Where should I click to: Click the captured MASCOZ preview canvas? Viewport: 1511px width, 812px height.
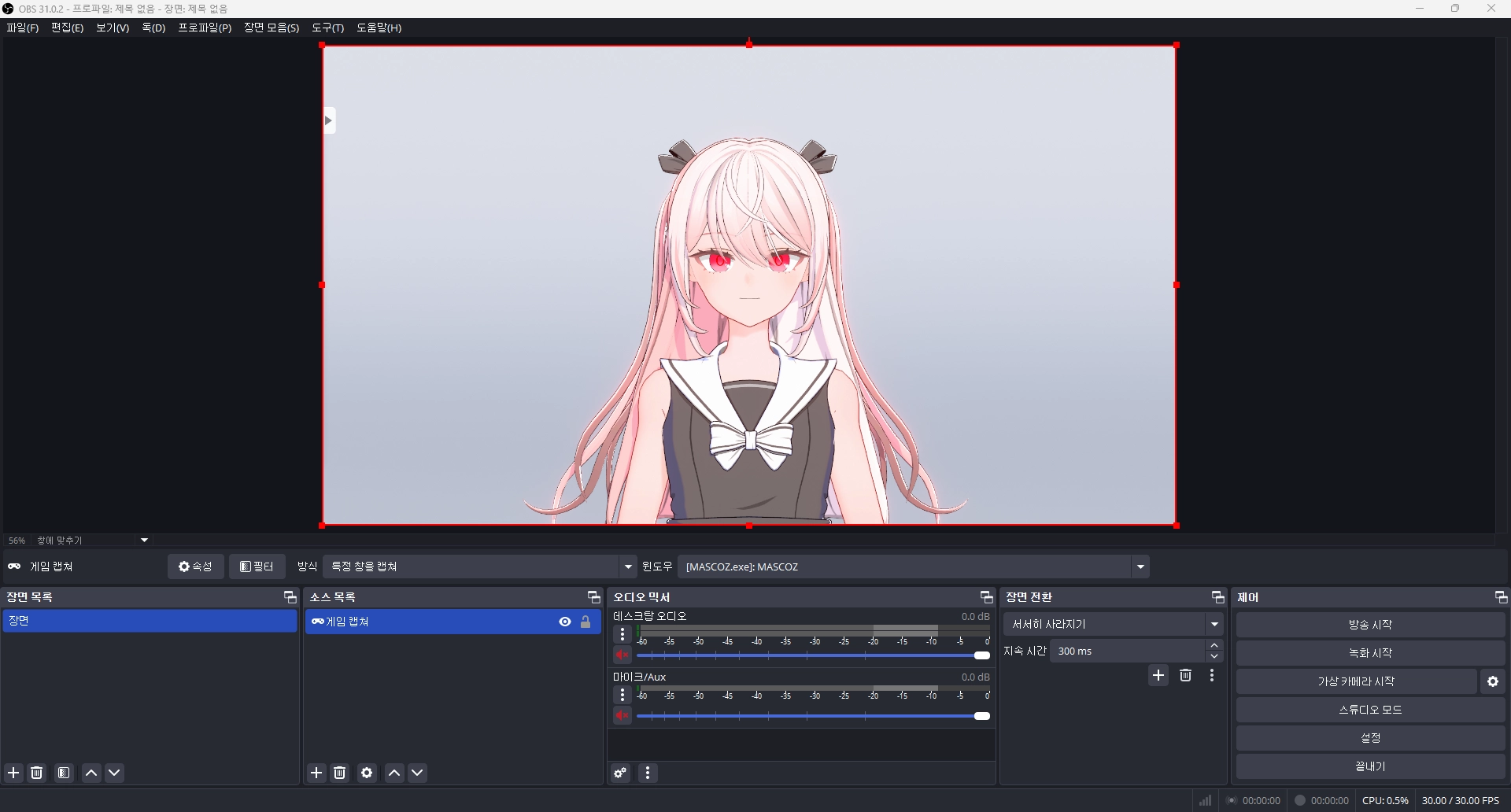749,285
